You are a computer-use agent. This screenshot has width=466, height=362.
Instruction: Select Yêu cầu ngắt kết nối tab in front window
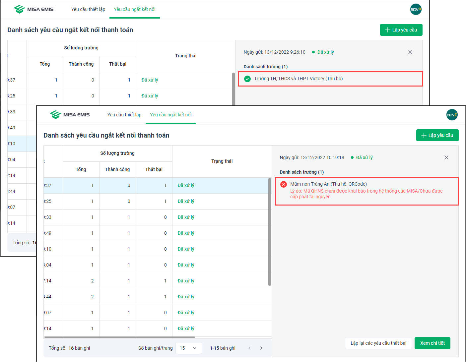[171, 115]
